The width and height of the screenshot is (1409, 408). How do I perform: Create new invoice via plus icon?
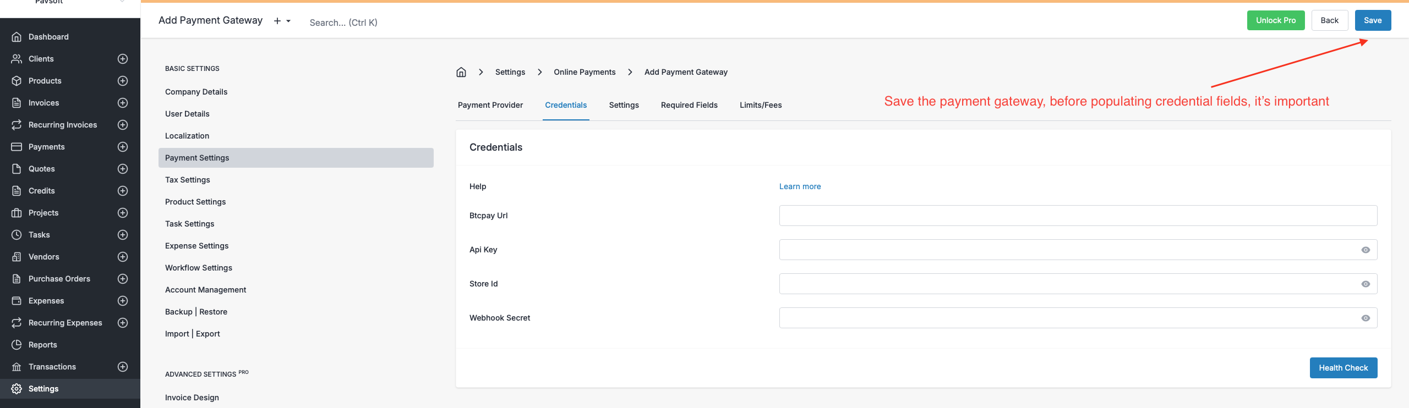pyautogui.click(x=123, y=103)
